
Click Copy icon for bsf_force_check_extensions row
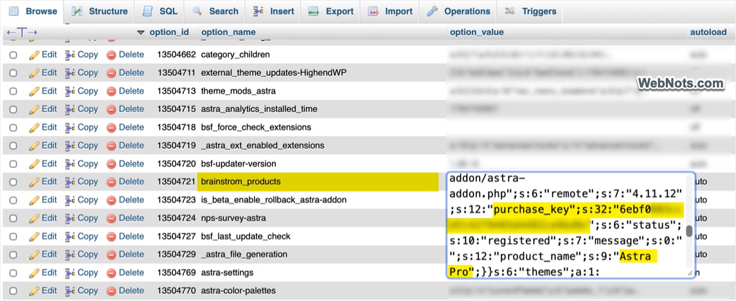tap(70, 128)
